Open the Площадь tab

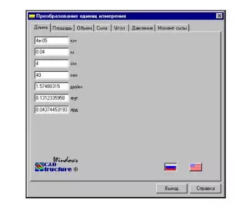(x=62, y=28)
